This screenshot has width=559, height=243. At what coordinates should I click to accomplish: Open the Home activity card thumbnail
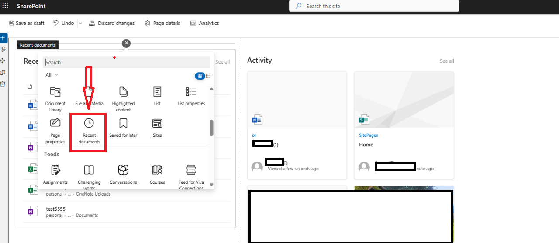404,100
